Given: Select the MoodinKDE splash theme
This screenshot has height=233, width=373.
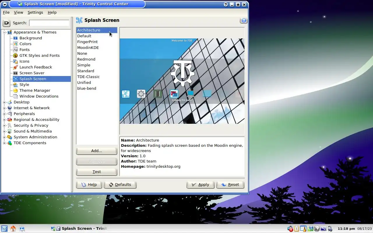Looking at the screenshot, I should [x=96, y=47].
